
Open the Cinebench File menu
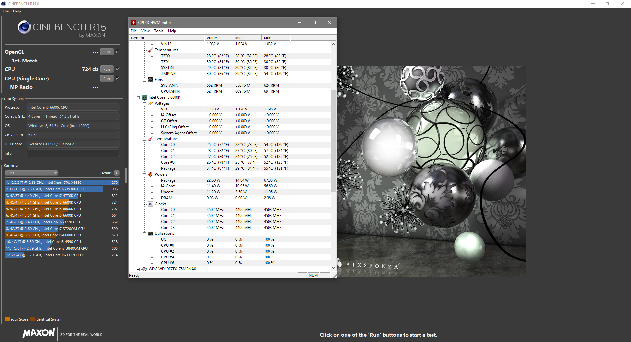click(6, 11)
